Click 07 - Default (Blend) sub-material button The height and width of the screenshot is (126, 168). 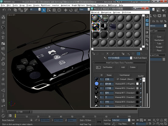125,79
